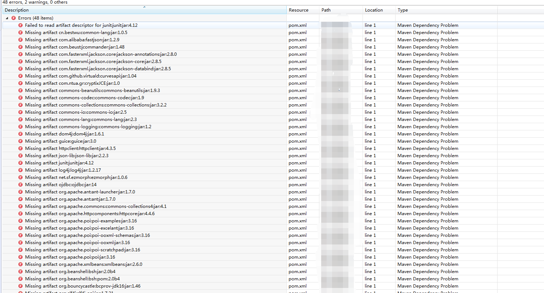Sort by the Type column header
This screenshot has height=293, width=544.
[446, 10]
